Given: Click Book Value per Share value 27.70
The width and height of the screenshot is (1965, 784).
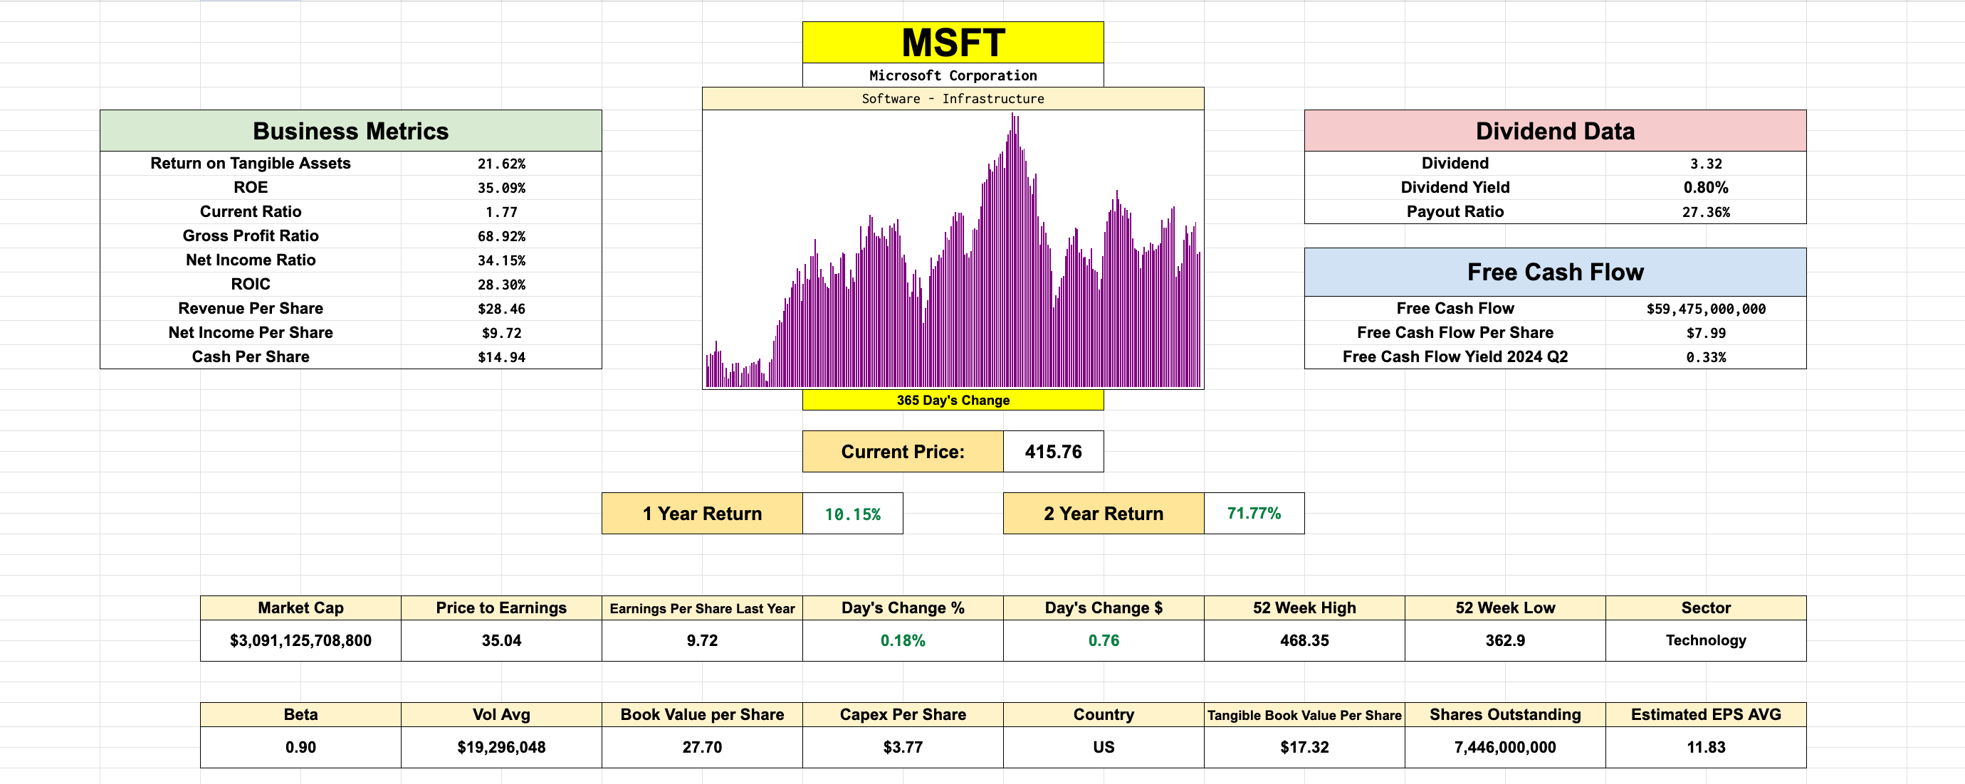Looking at the screenshot, I should [x=702, y=748].
